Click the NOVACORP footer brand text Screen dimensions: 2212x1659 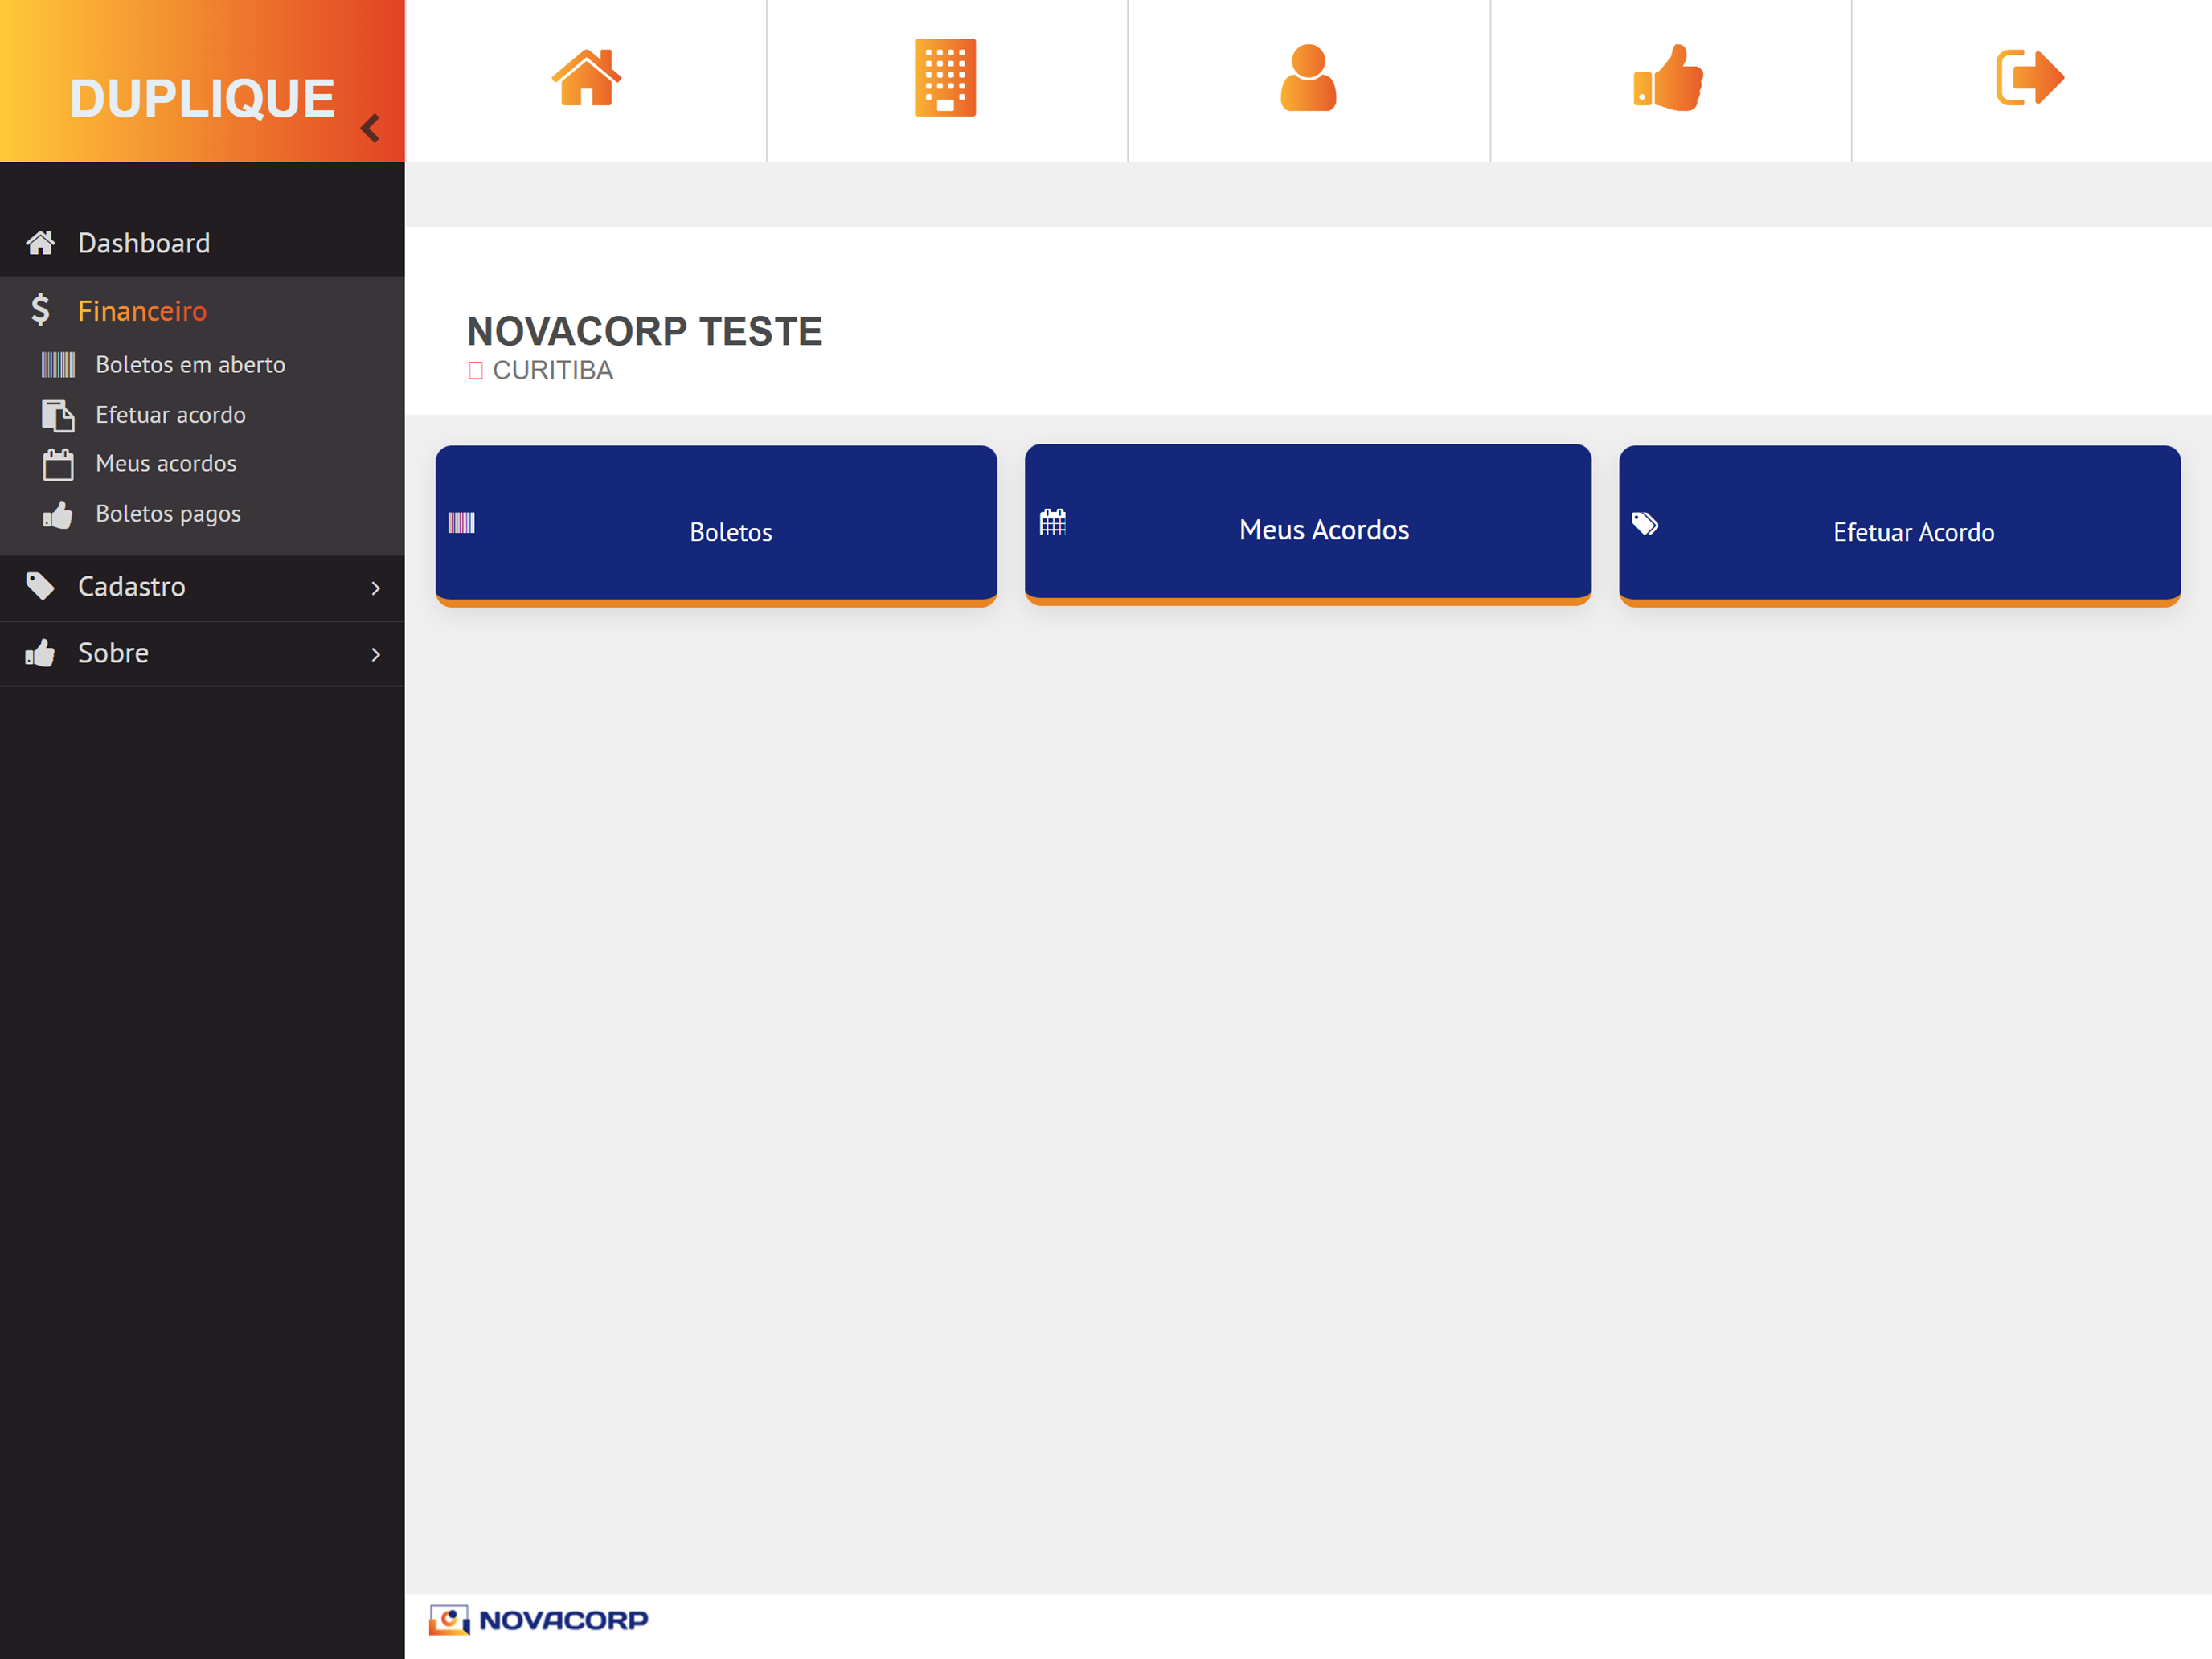click(x=564, y=1620)
